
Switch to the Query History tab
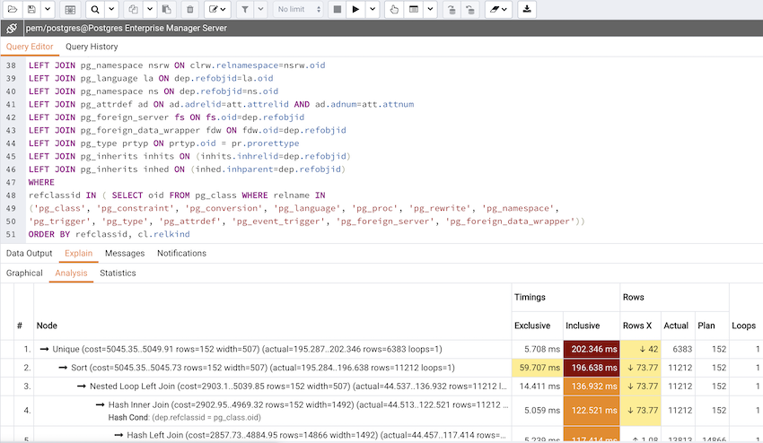coord(92,47)
